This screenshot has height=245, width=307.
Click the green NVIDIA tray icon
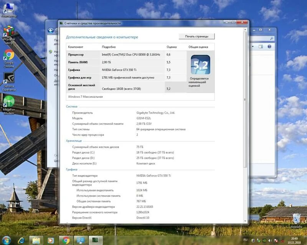click(x=264, y=240)
